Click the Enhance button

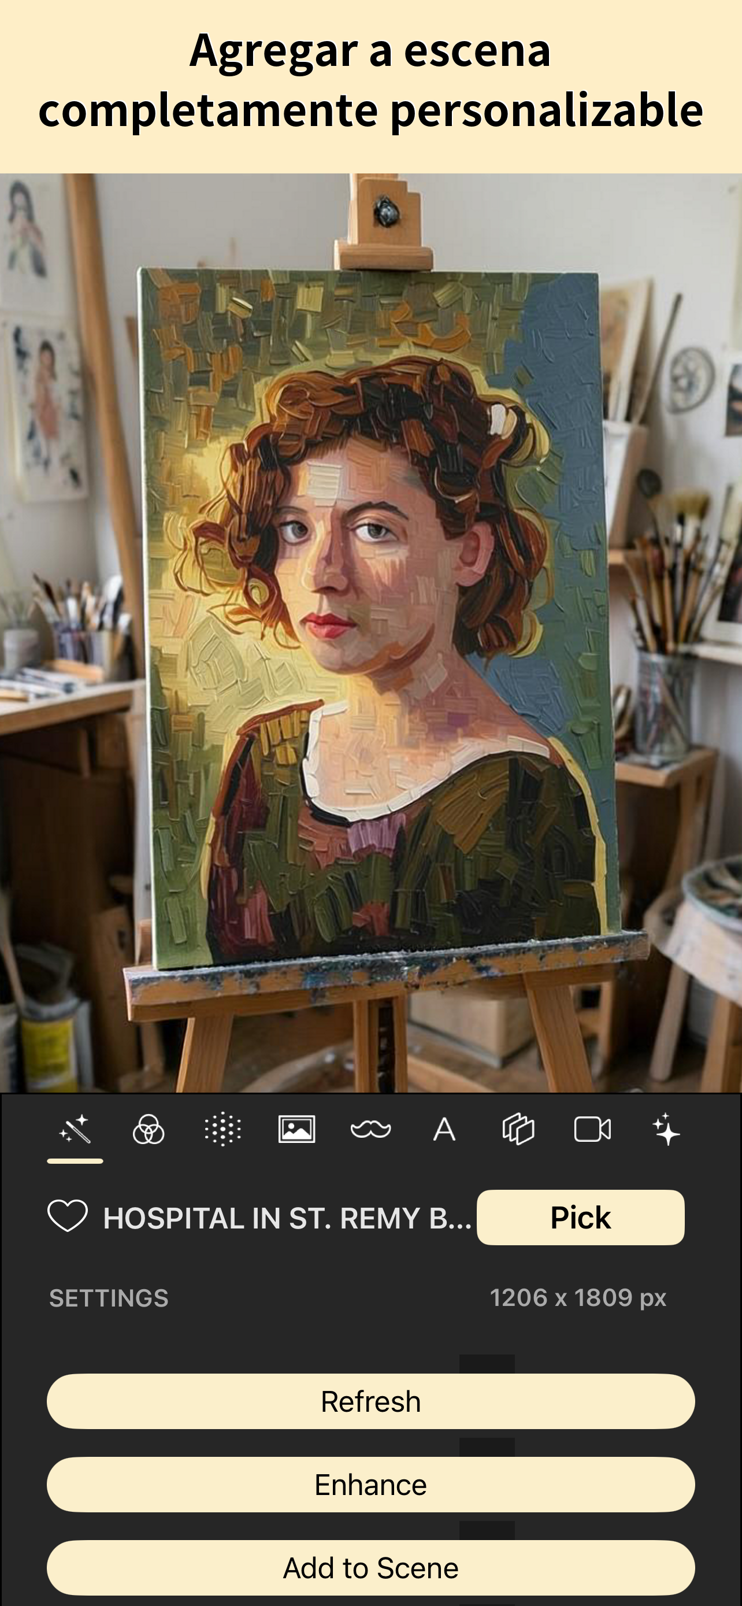370,1485
